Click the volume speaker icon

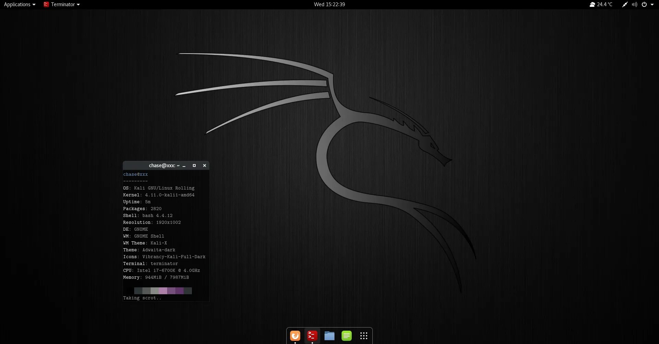pos(635,4)
